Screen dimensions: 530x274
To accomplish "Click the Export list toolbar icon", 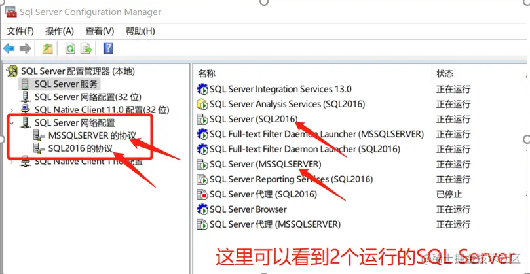I will click(x=86, y=48).
